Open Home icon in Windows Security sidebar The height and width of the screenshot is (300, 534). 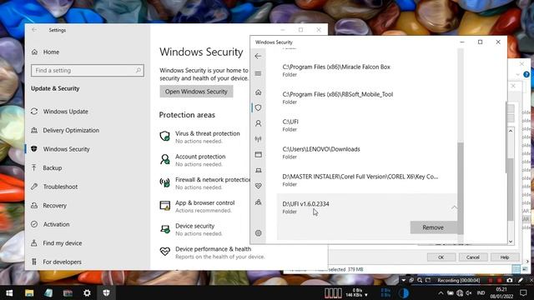tap(258, 92)
